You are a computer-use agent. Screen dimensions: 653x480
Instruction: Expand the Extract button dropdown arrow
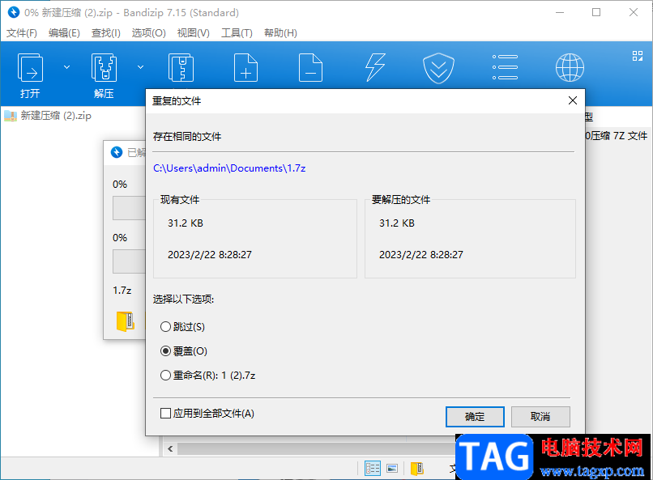point(140,67)
